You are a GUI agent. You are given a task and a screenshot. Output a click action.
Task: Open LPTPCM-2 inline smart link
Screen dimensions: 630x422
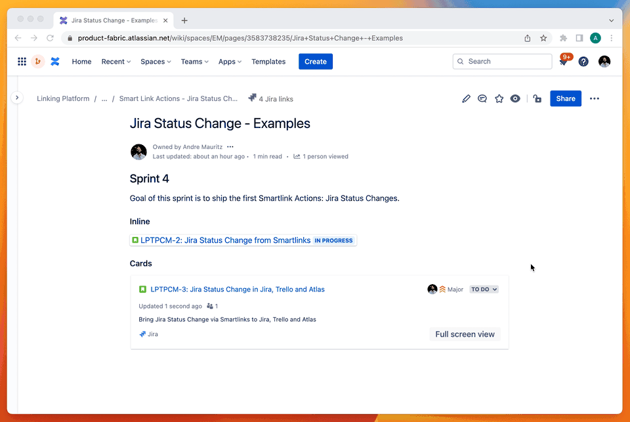[225, 240]
